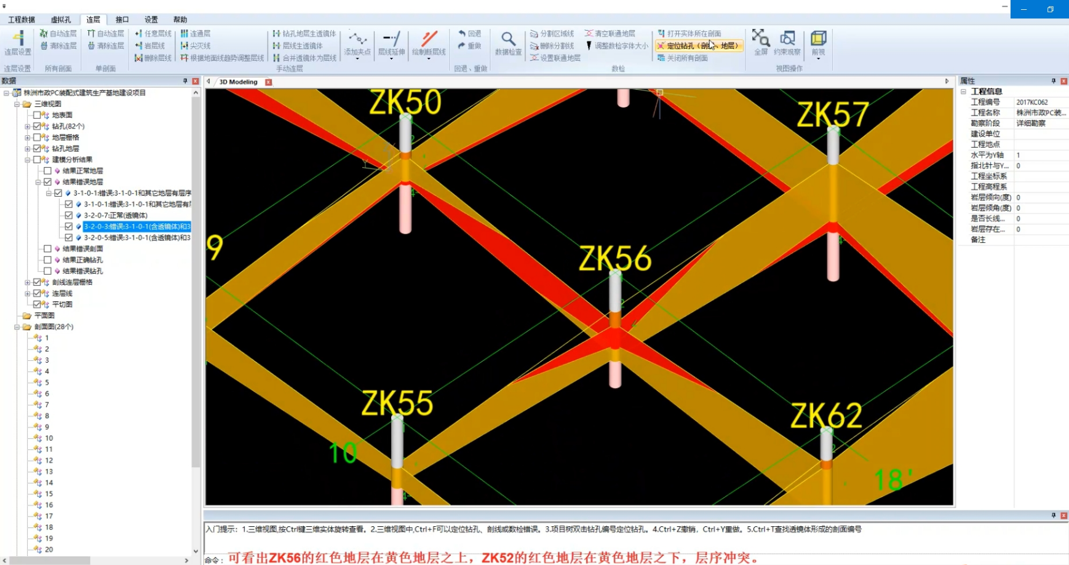Click the 全屏 fullscreen view icon
This screenshot has height=565, width=1069.
point(761,42)
